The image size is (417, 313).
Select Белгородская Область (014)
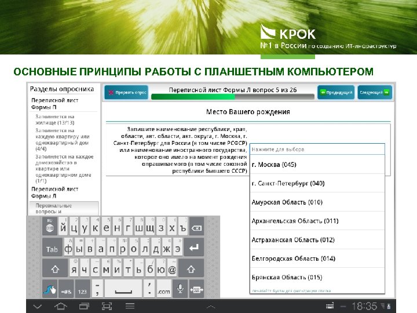(x=317, y=259)
